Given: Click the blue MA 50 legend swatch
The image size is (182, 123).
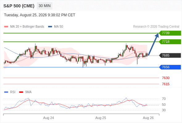Looking at the screenshot, I should (x=50, y=27).
